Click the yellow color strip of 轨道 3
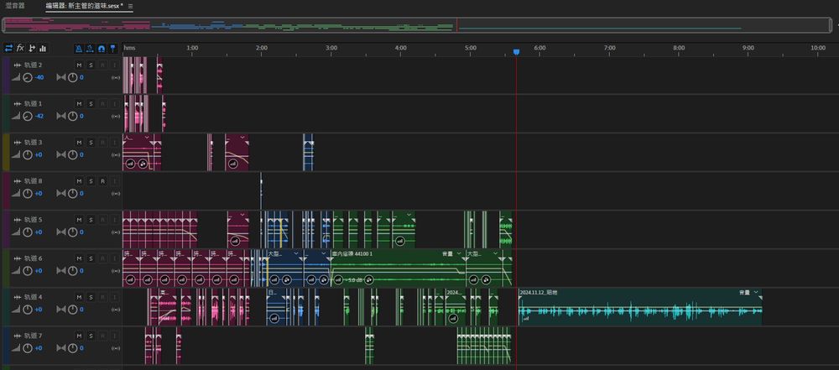The image size is (839, 370). tap(6, 152)
